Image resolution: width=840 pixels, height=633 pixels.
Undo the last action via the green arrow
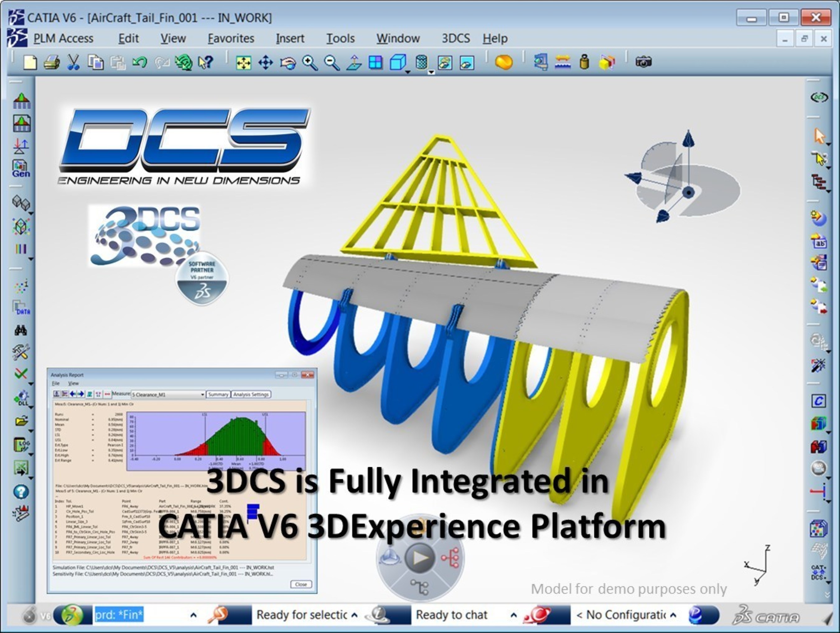pyautogui.click(x=140, y=62)
